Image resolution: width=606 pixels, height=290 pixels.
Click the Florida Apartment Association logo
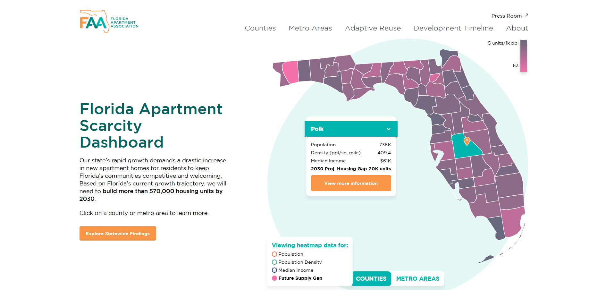(x=109, y=21)
